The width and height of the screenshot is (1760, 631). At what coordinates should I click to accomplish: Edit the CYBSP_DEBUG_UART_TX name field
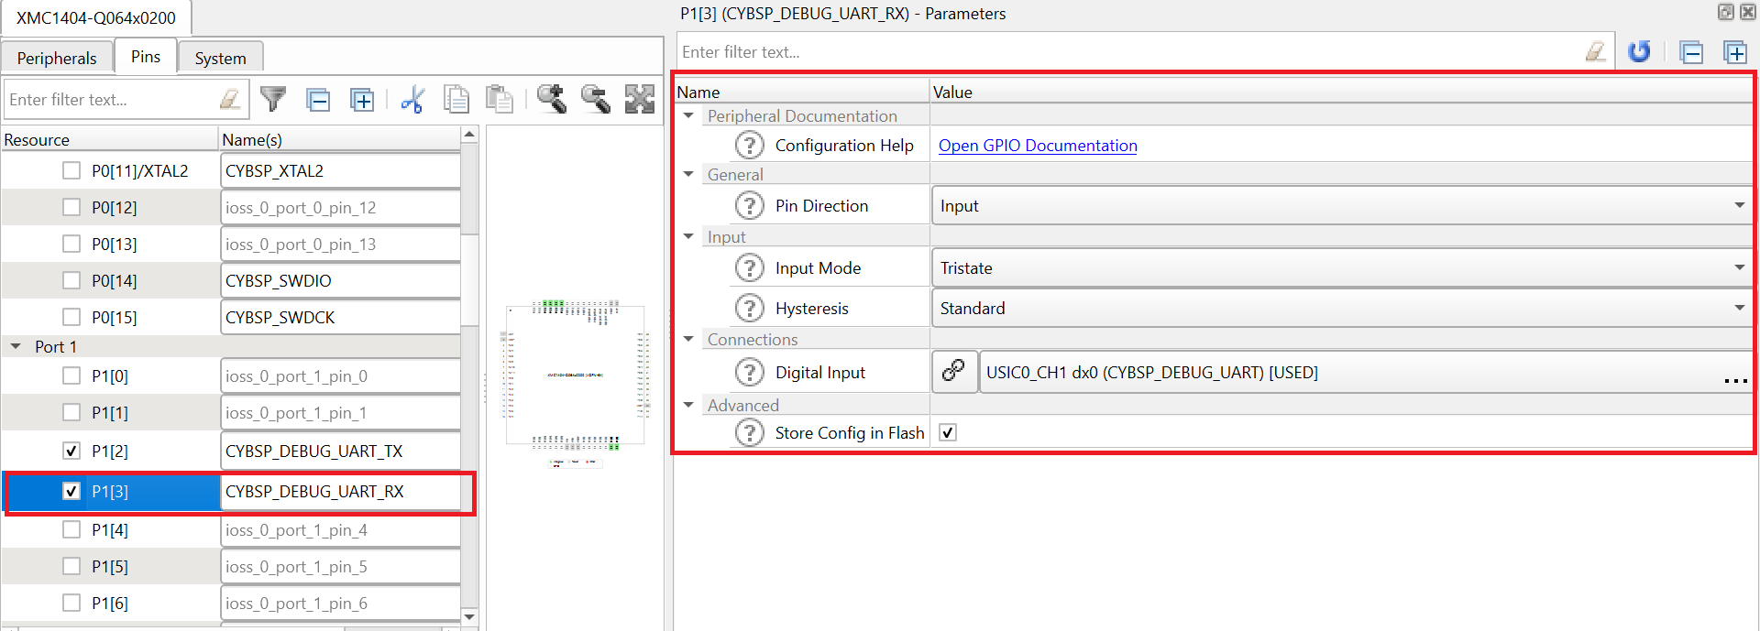(340, 451)
